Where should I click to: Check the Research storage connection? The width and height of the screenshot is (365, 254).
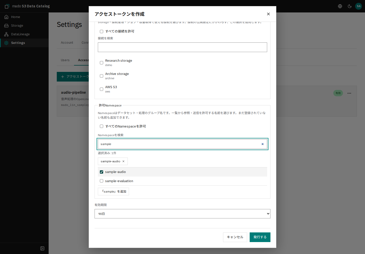(x=102, y=63)
